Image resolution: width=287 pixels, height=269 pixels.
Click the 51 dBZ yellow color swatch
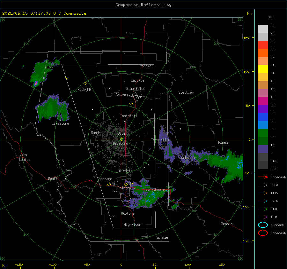coord(263,69)
